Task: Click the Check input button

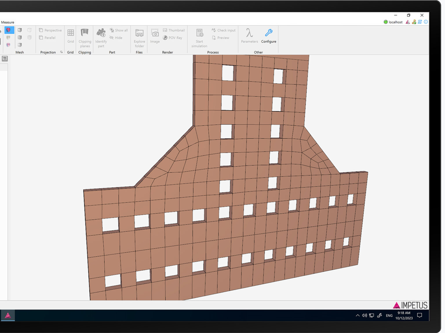Action: [x=223, y=30]
